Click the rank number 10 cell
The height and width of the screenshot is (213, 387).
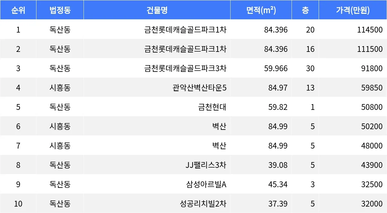pyautogui.click(x=18, y=204)
